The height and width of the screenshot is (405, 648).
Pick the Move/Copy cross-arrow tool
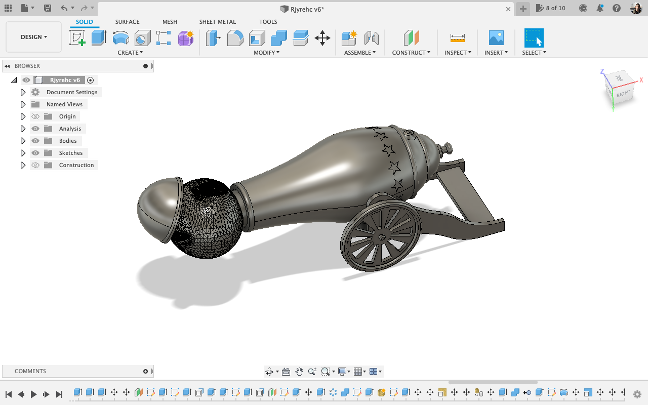tap(322, 38)
